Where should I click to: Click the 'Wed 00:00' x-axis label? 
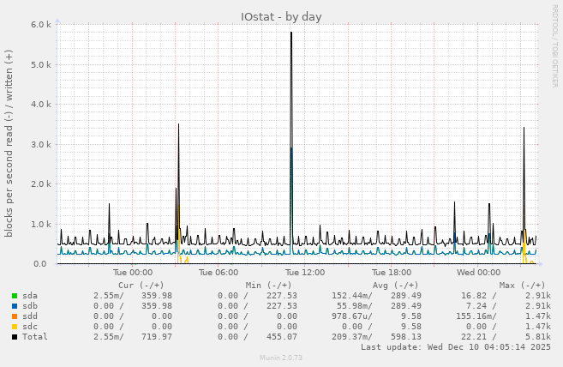click(478, 273)
